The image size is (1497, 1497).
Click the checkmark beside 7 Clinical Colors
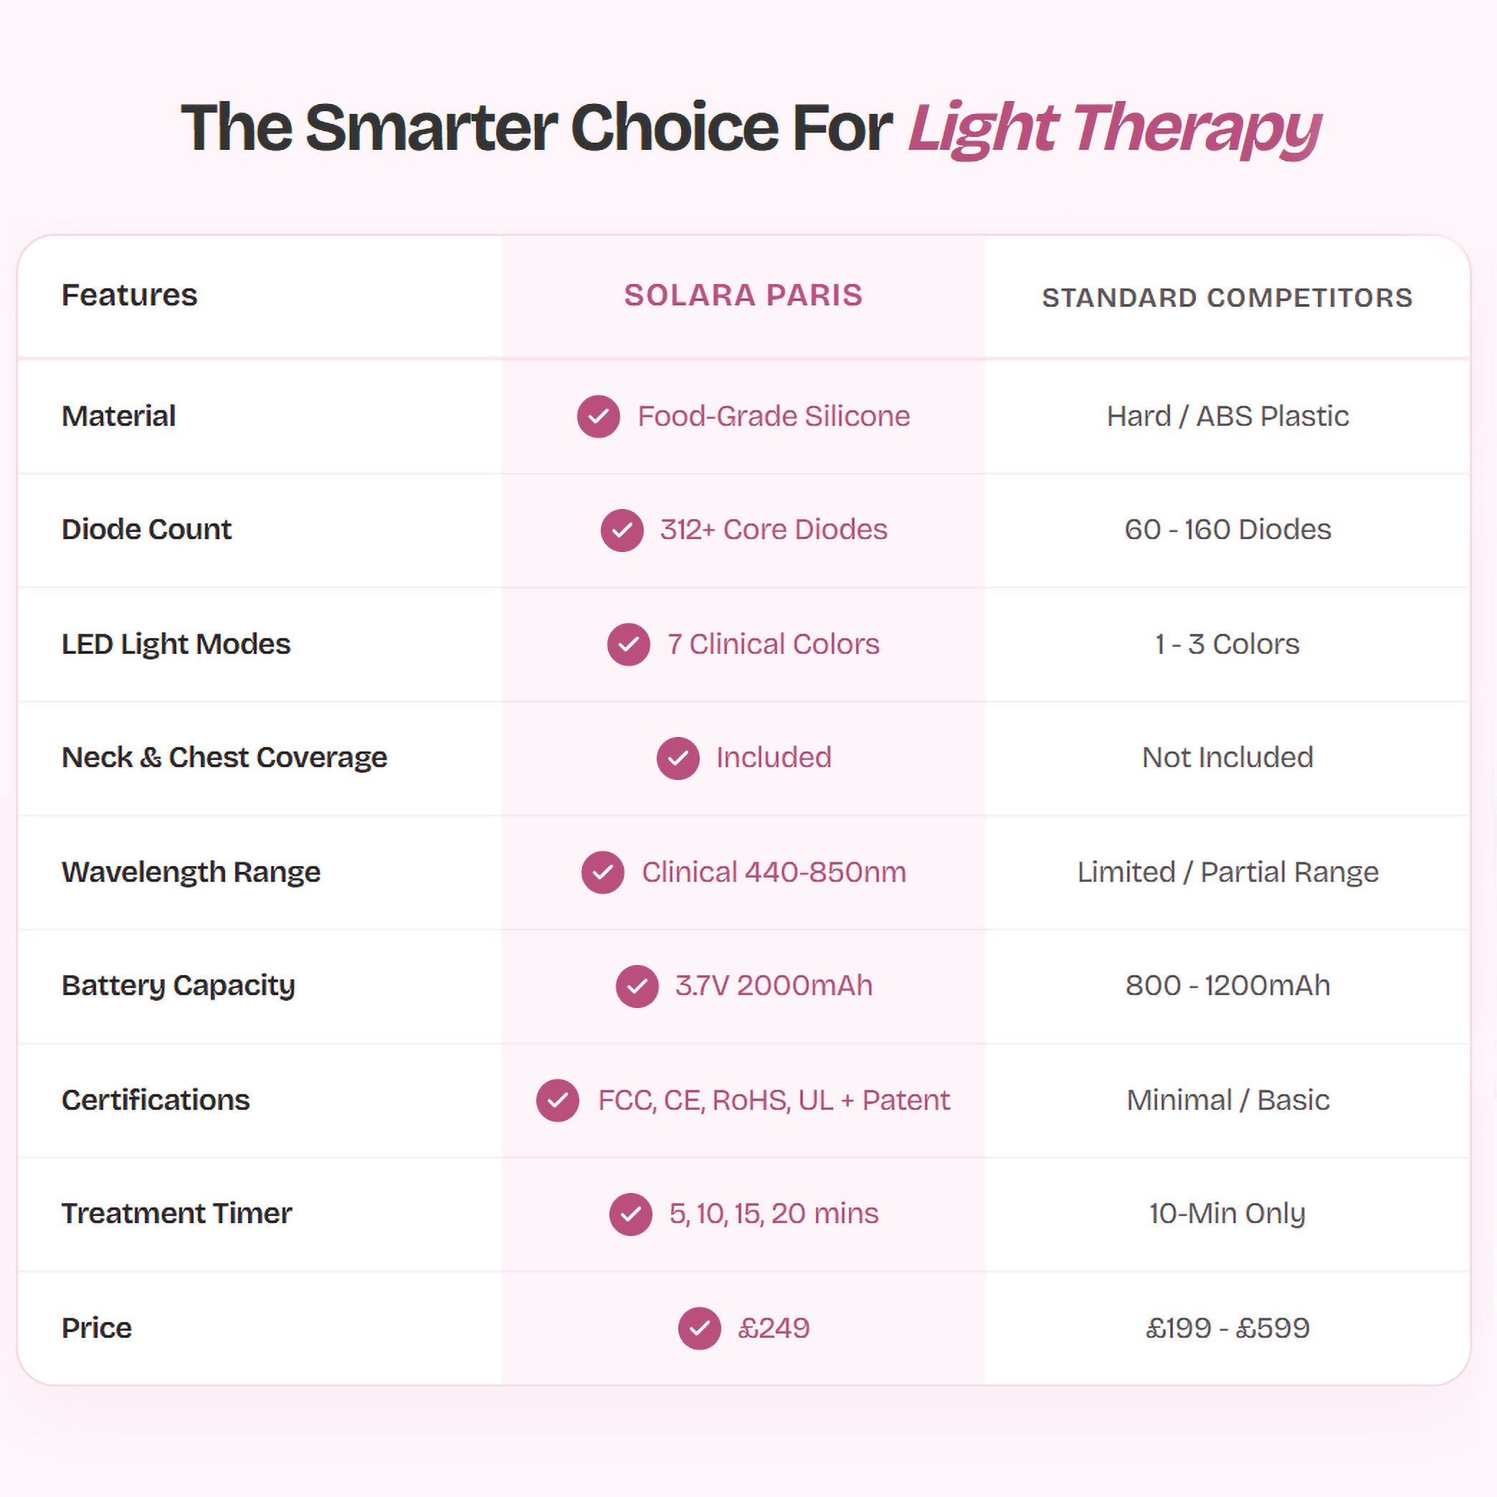tap(628, 645)
